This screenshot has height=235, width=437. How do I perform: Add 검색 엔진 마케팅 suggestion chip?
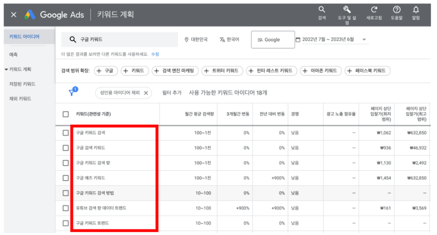tap(175, 71)
